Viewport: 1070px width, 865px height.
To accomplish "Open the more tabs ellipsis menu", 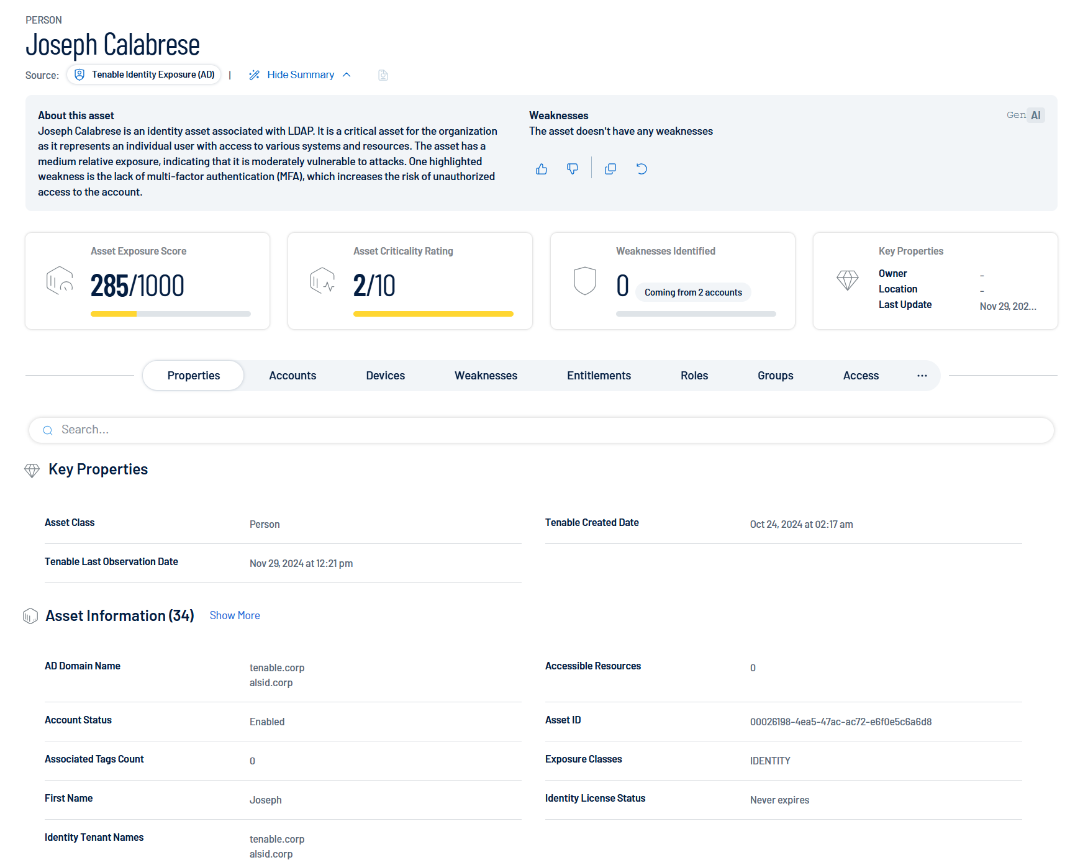I will [x=922, y=376].
